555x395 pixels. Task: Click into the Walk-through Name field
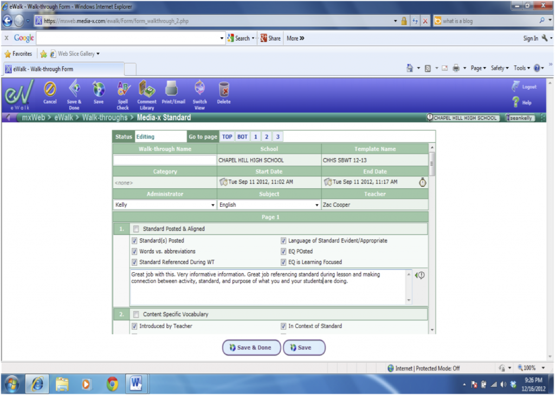tap(165, 160)
